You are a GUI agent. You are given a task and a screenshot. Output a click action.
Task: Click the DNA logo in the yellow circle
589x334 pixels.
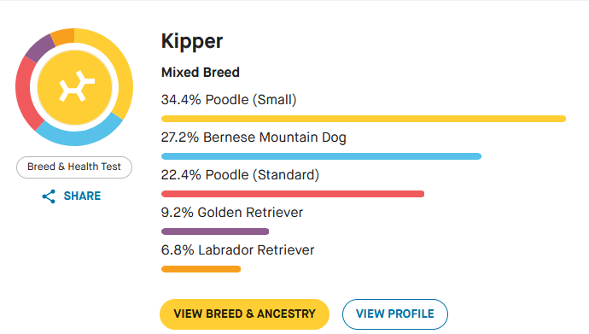pos(77,86)
